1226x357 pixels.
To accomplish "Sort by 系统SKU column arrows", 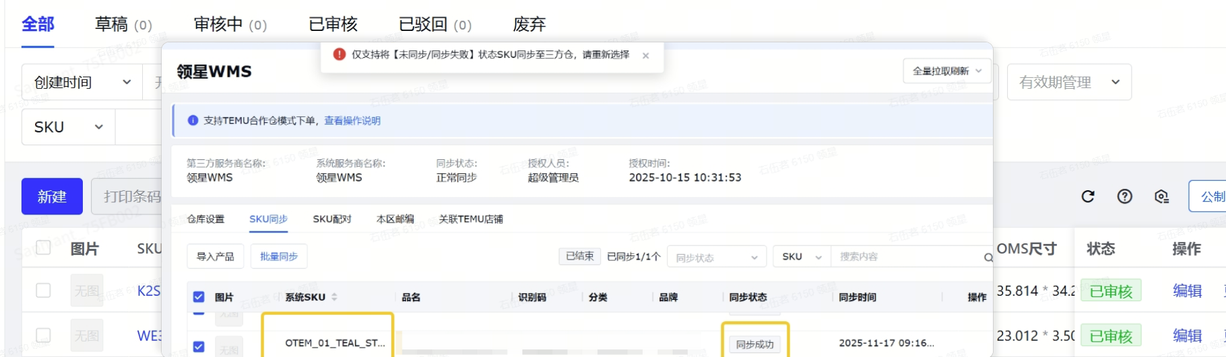I will click(x=334, y=297).
